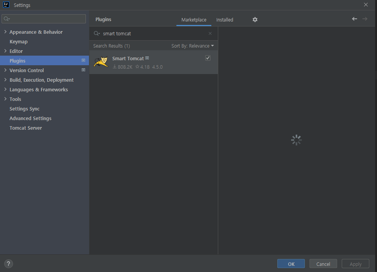
Task: Open Tomcat Server settings page
Action: click(x=26, y=128)
